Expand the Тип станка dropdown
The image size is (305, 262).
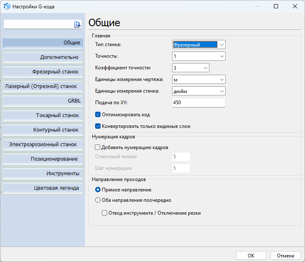point(199,45)
